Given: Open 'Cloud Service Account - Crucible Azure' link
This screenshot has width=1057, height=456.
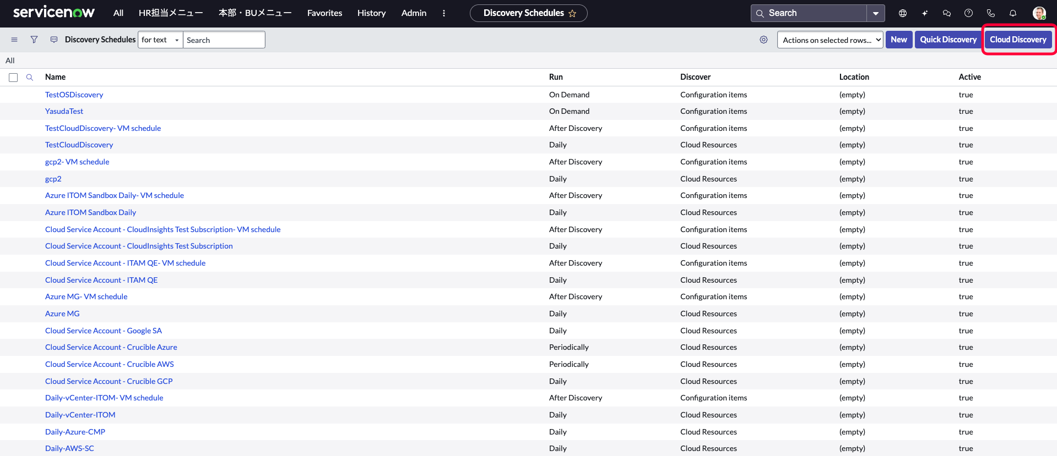Looking at the screenshot, I should point(111,347).
